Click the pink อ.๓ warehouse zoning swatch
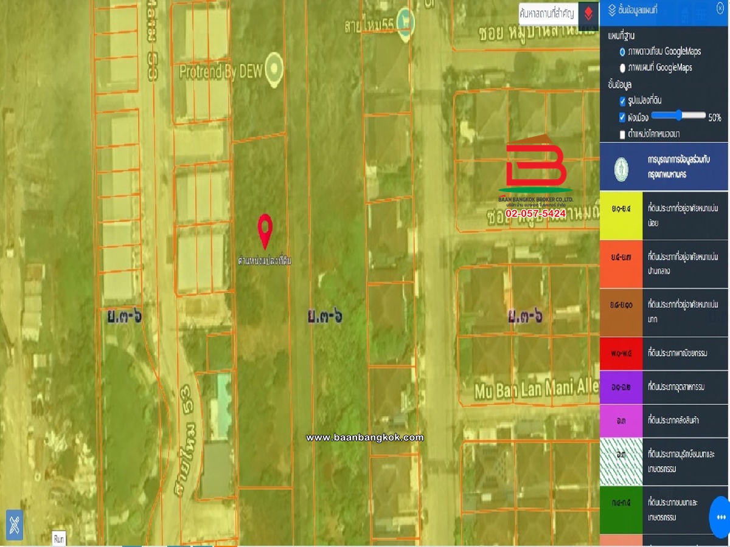730x547 pixels. (621, 420)
